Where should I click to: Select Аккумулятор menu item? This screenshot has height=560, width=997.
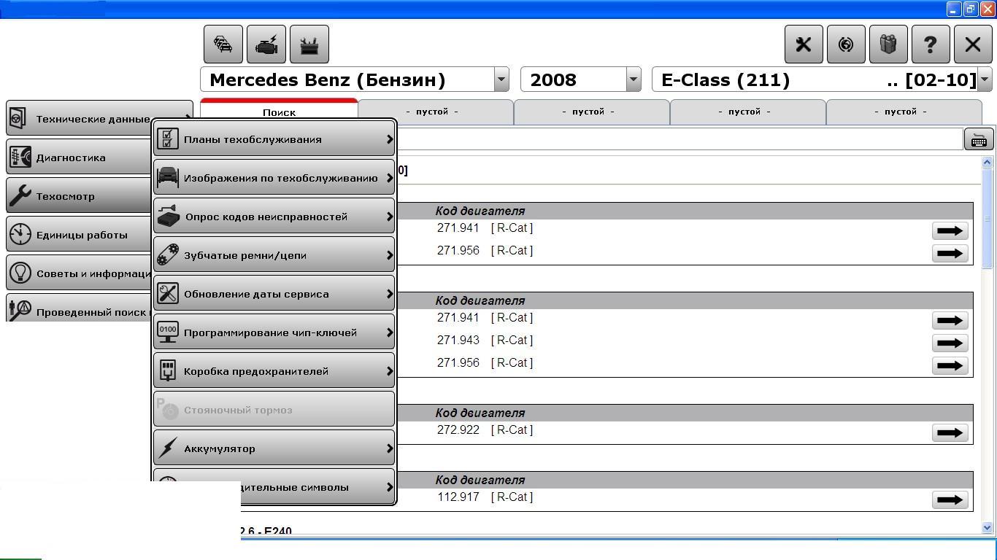pyautogui.click(x=274, y=448)
